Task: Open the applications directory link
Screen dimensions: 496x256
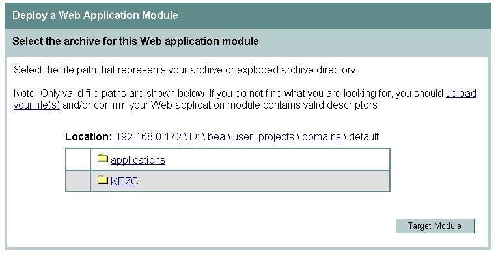Action: (138, 160)
